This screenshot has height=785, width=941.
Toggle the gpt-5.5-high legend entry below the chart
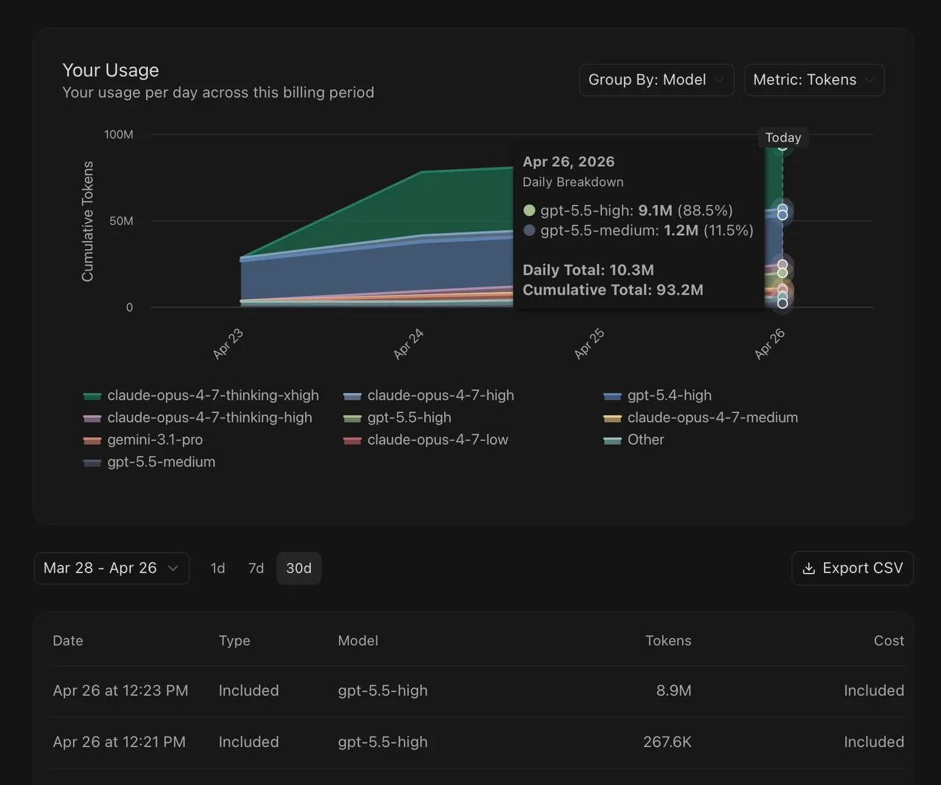click(x=397, y=417)
